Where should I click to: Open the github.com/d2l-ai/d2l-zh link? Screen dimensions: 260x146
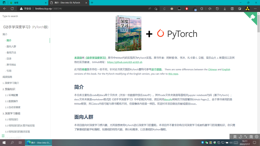point(125,62)
